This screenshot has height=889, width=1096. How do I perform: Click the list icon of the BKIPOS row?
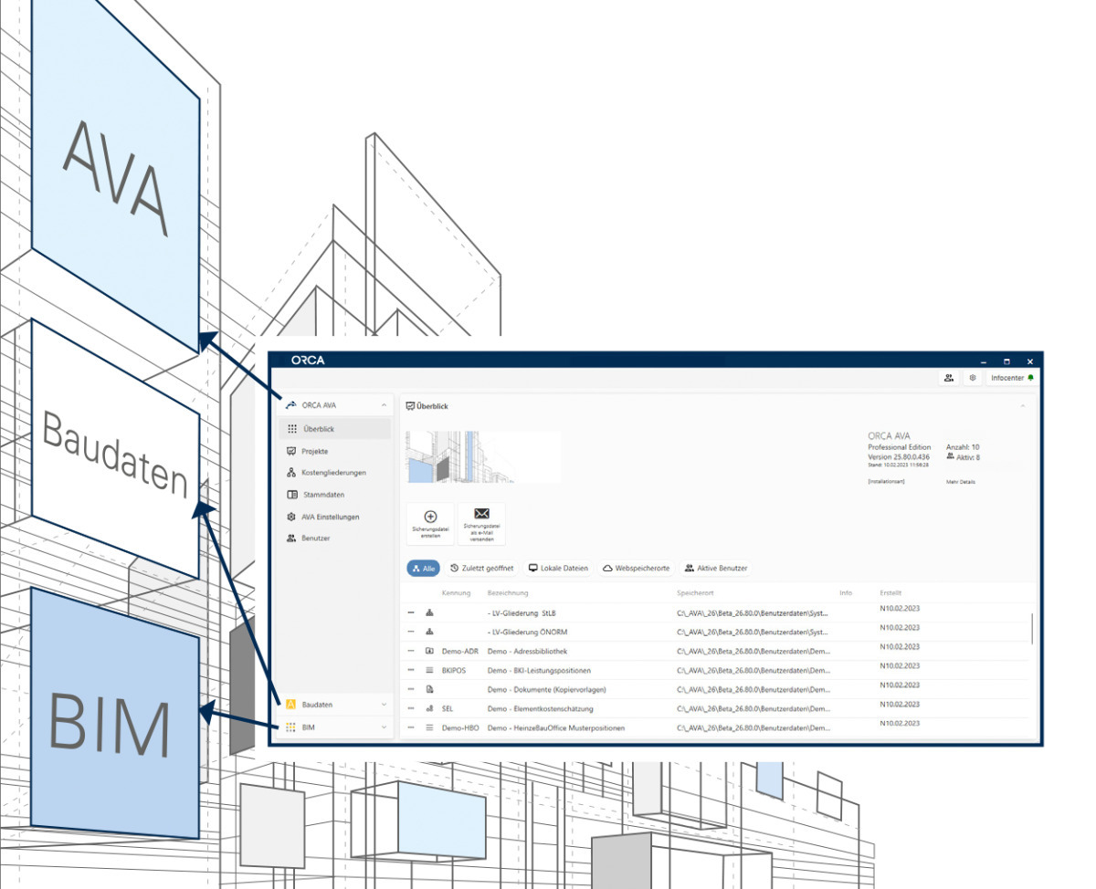coord(429,670)
